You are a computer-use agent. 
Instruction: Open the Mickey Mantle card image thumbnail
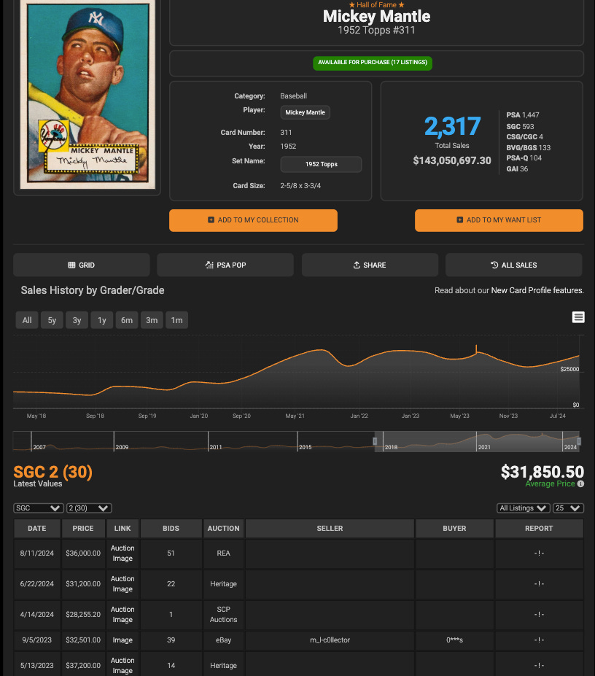[87, 94]
